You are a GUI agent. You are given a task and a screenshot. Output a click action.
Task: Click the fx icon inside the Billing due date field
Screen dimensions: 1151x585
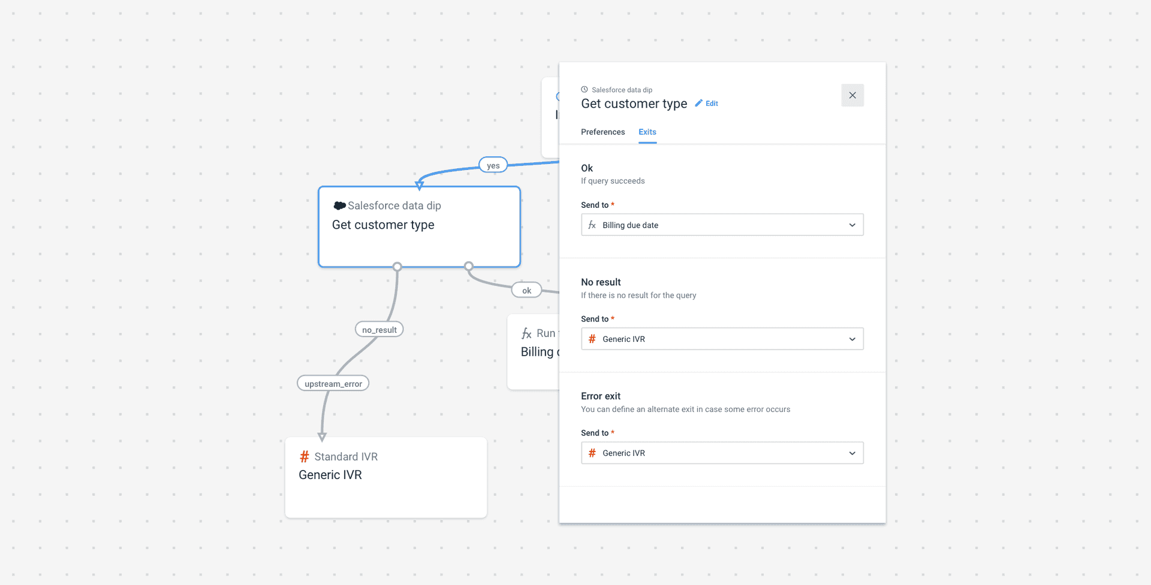tap(592, 225)
